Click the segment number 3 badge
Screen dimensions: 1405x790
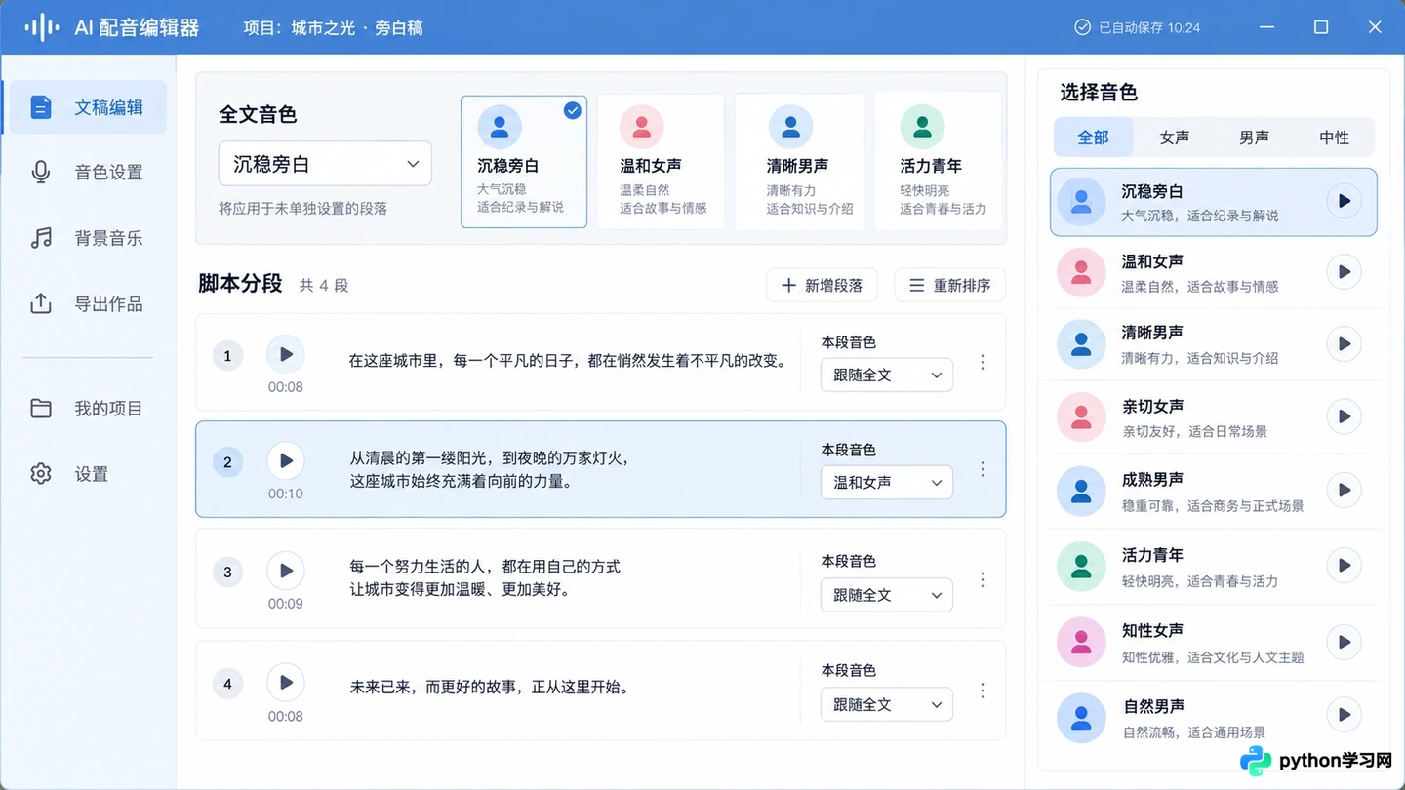[x=227, y=572]
